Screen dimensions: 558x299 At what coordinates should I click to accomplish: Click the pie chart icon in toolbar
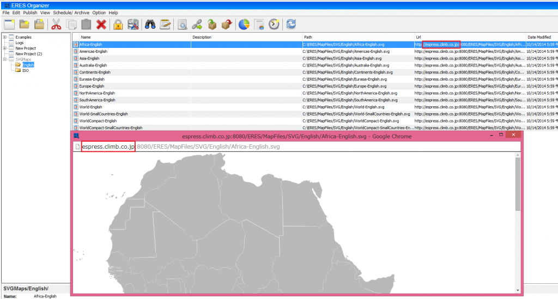point(245,25)
